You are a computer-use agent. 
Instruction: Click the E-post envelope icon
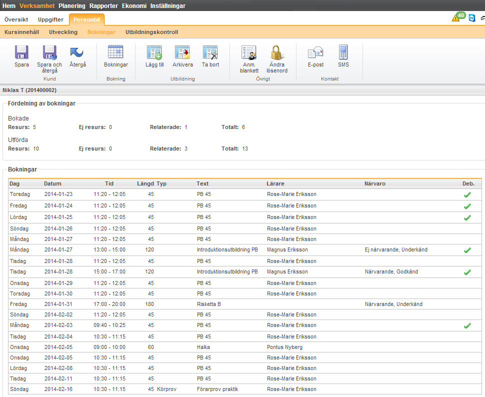pos(315,52)
